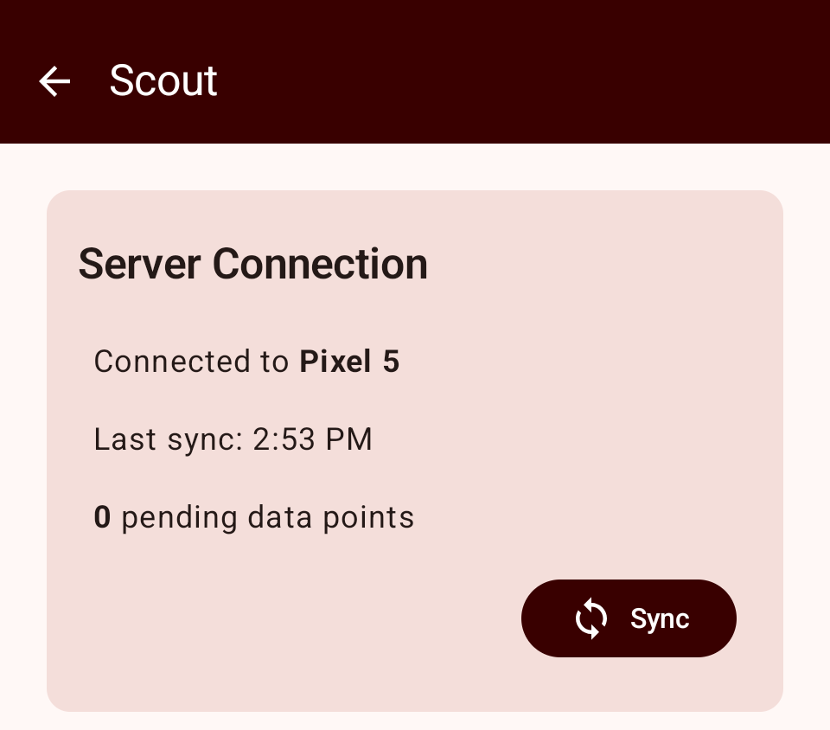Select the Last sync status line
Screen dimensions: 830x730
point(233,439)
